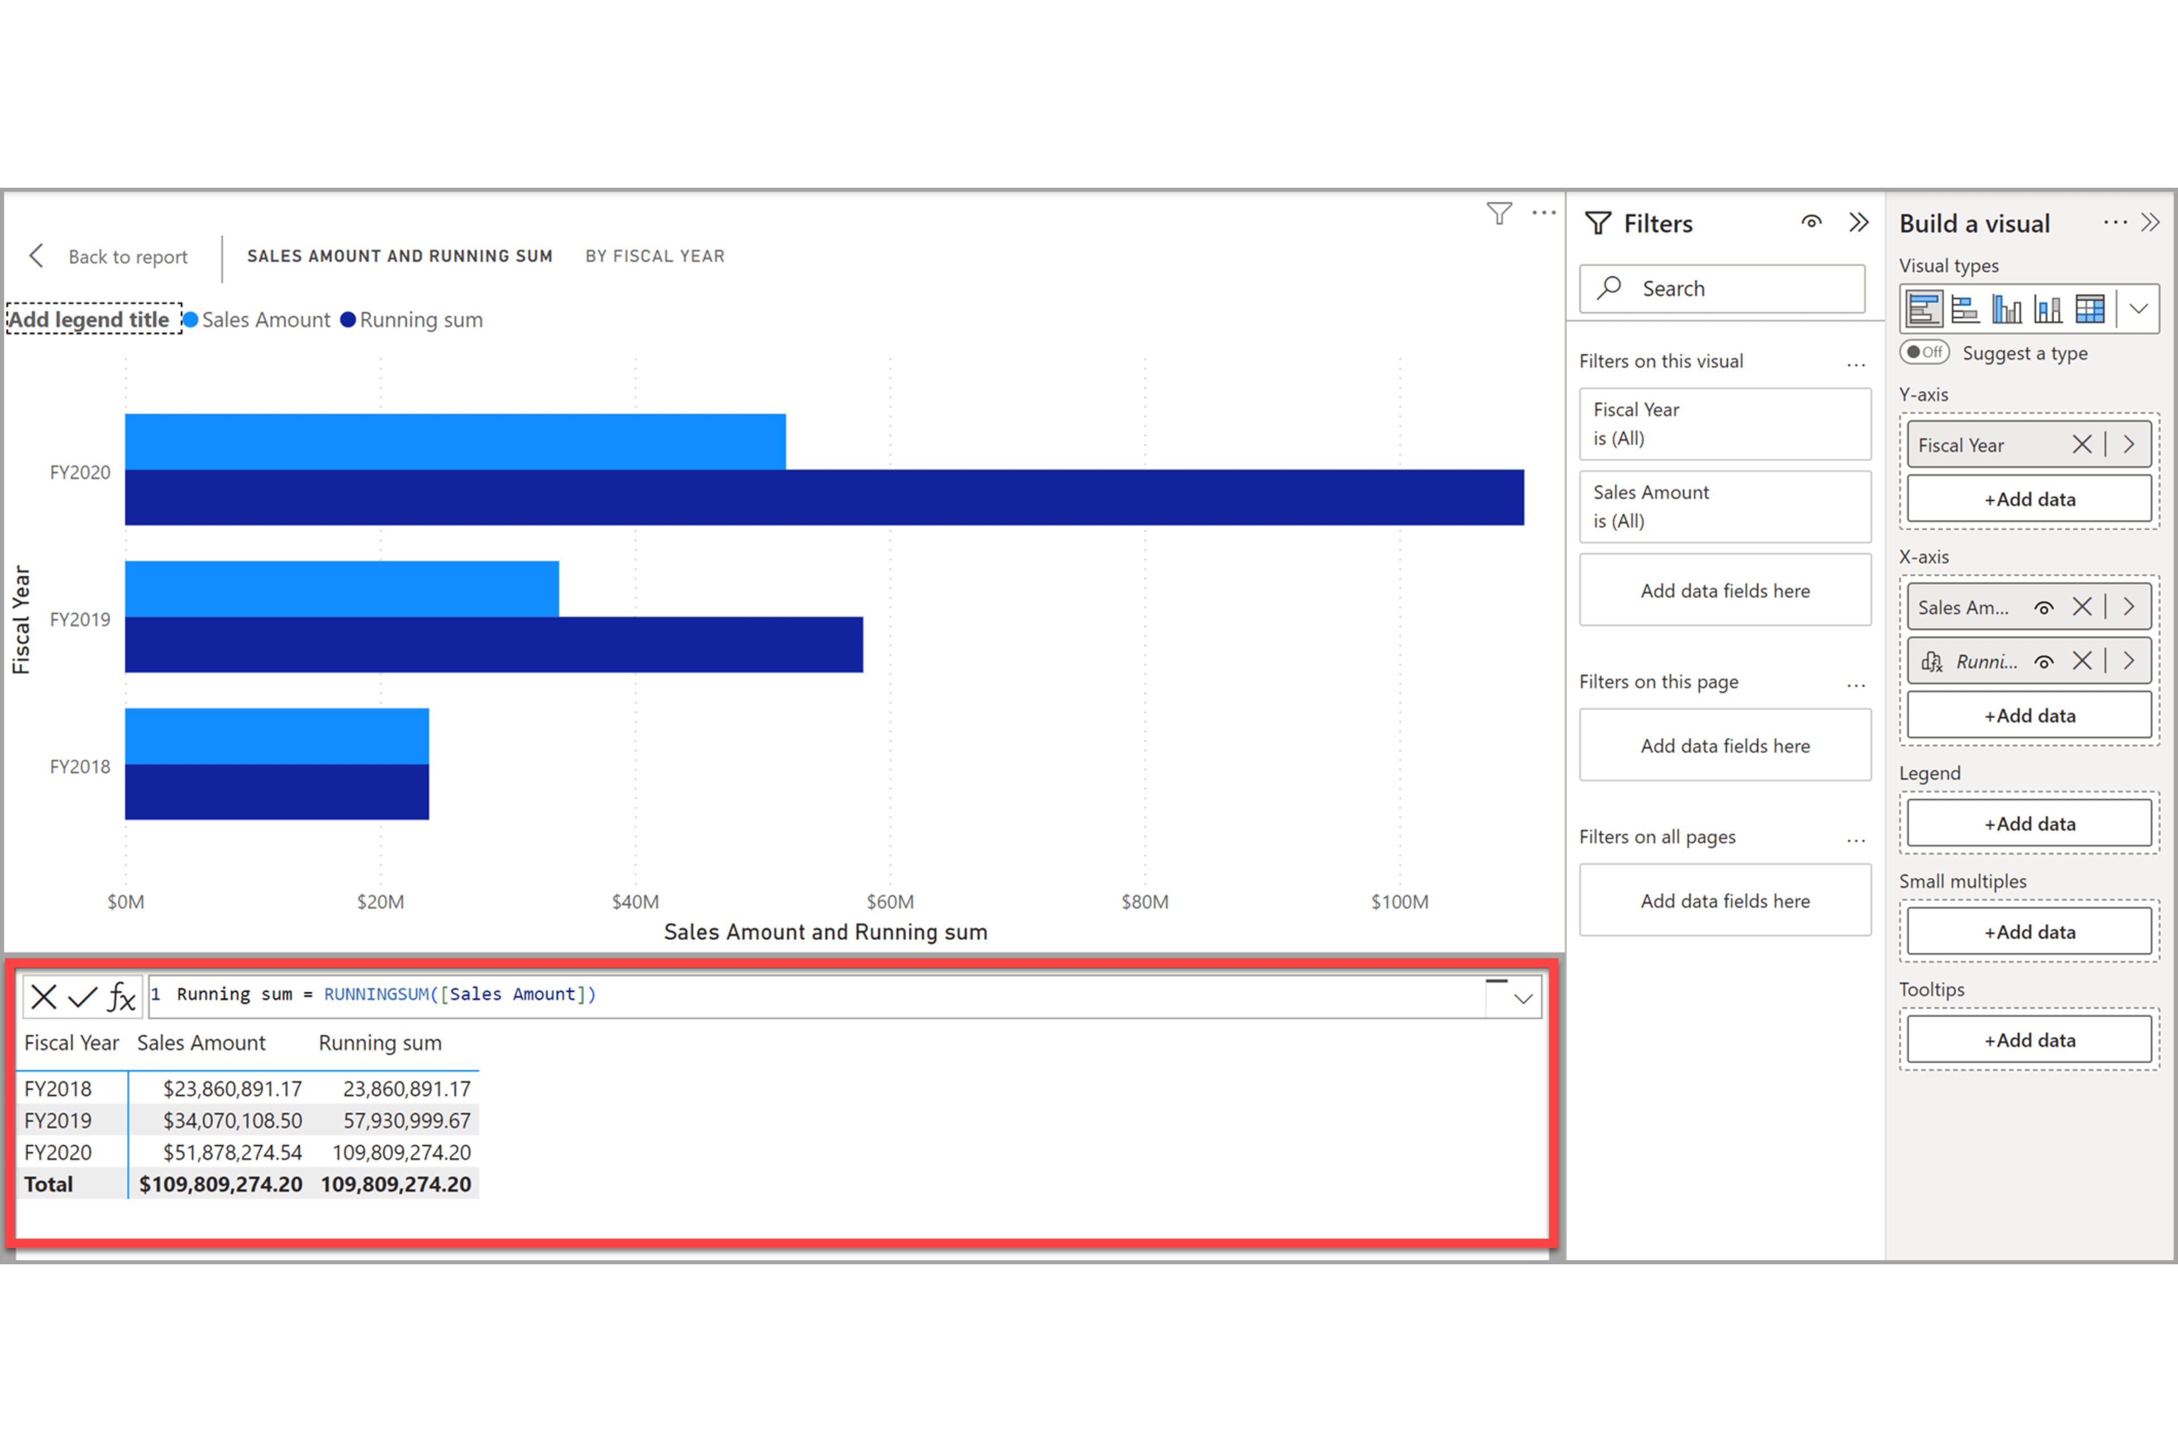
Task: Click the 57,930,999.67 running sum cell
Action: [x=407, y=1121]
